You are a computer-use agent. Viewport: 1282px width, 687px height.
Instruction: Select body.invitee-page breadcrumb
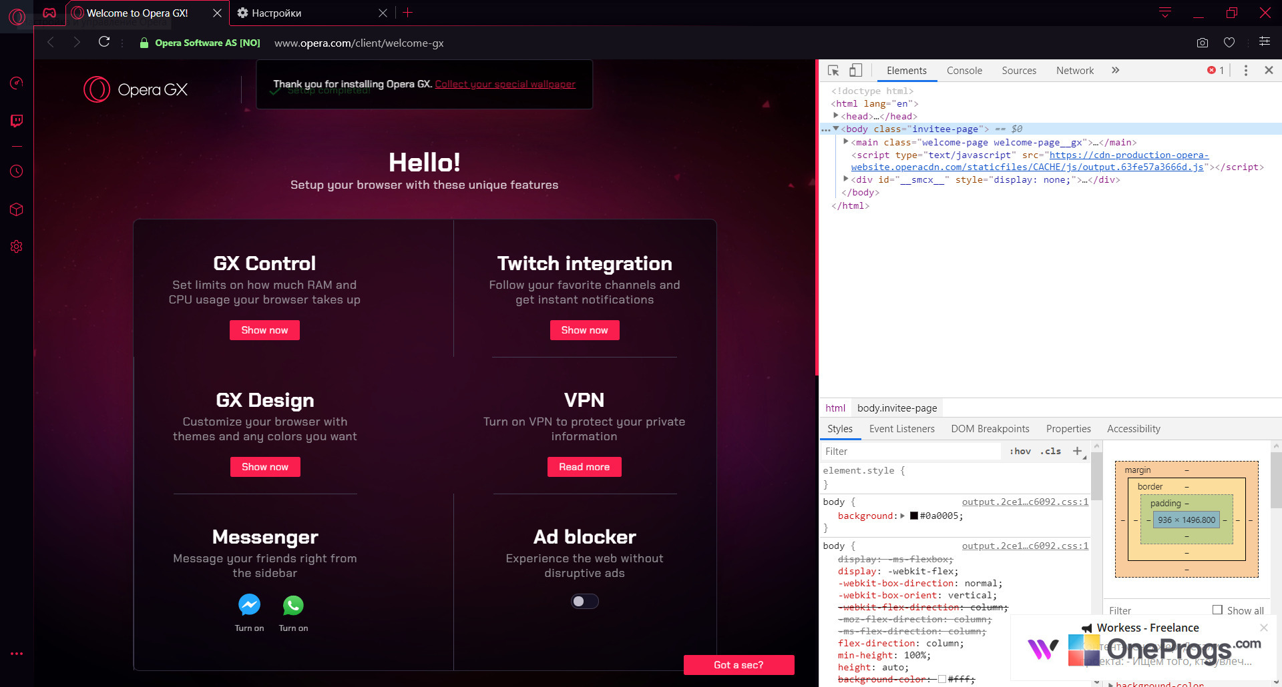[x=897, y=408]
